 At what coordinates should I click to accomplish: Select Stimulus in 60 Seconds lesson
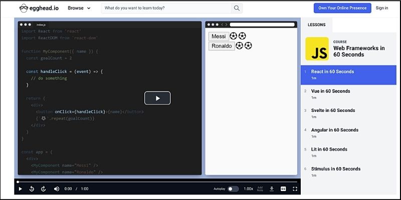348,171
